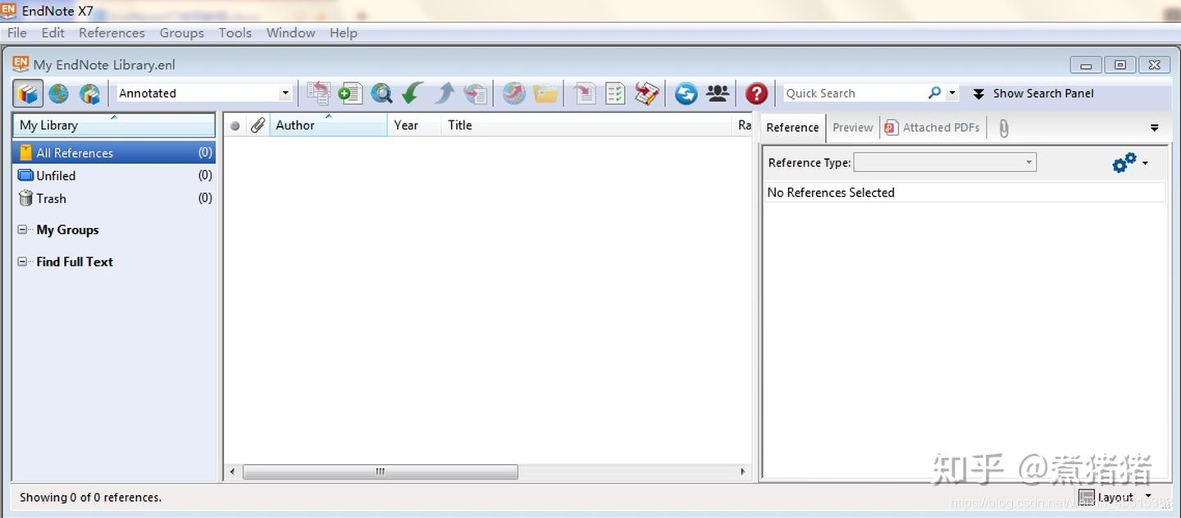Open the References menu
1181x518 pixels.
coord(112,33)
